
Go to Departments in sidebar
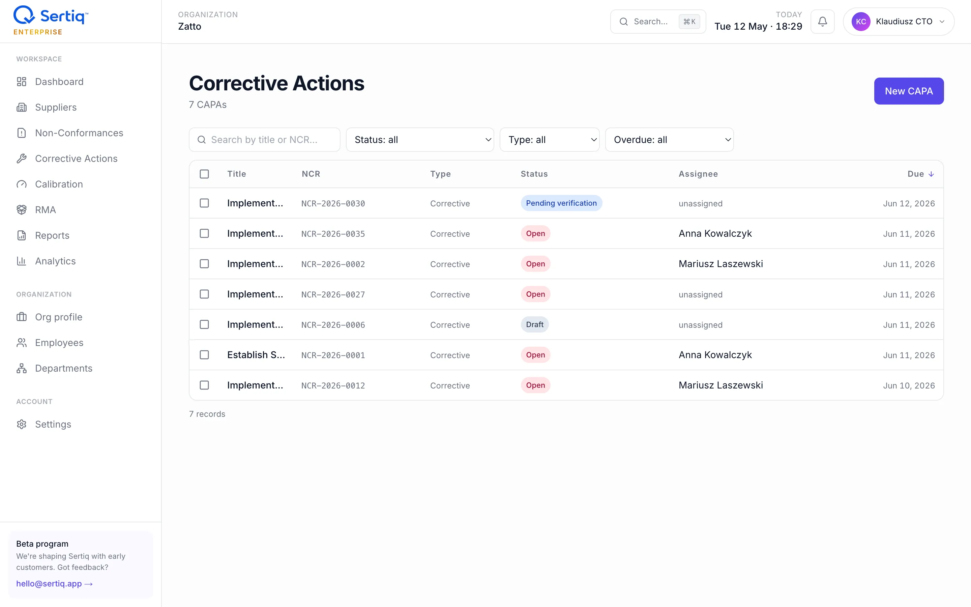click(64, 369)
